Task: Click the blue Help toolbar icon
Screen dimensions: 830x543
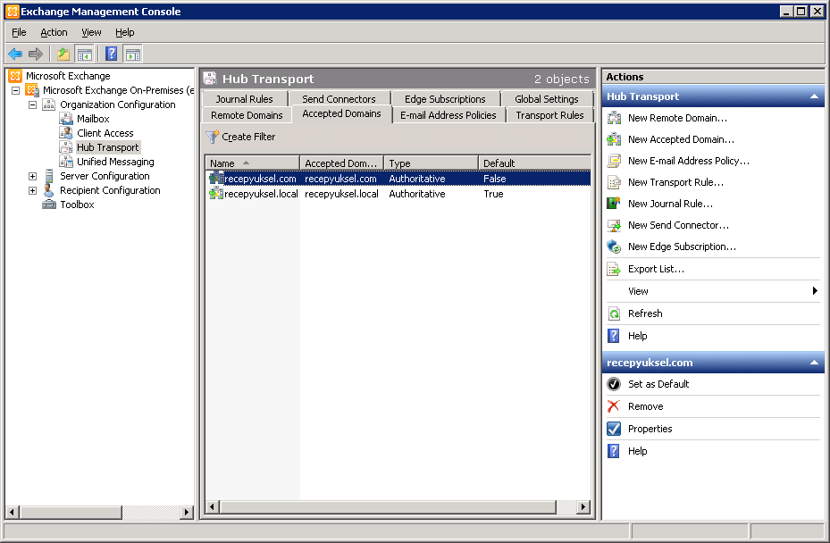Action: pyautogui.click(x=111, y=54)
